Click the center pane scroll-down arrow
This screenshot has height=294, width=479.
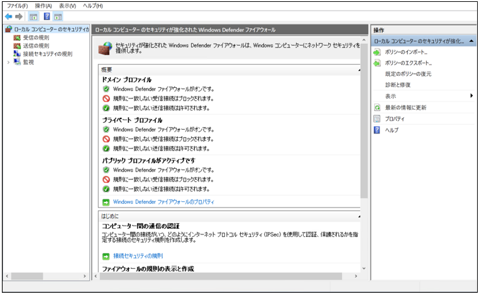click(363, 268)
